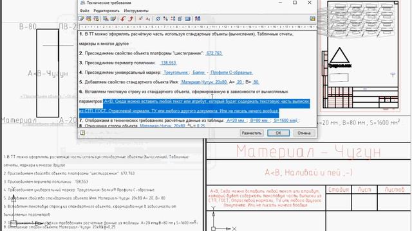Open find with binoculars icon
Viewport: 412px width, 231px height.
(x=198, y=19)
